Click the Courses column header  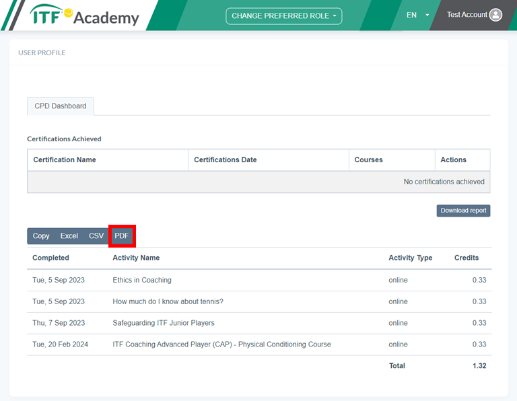[392, 160]
